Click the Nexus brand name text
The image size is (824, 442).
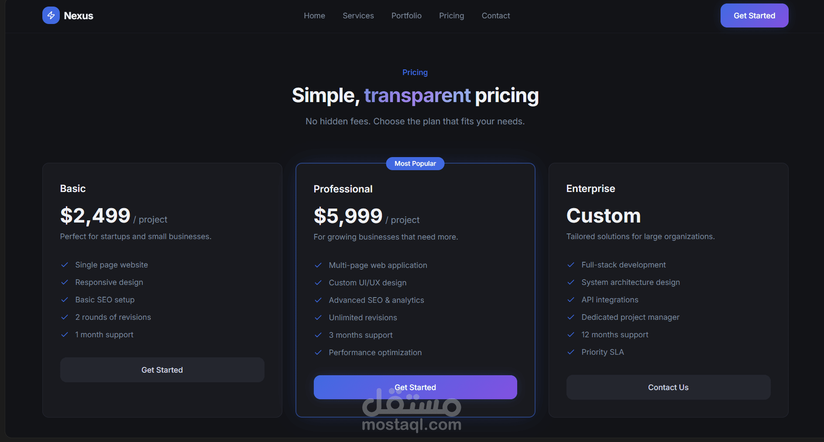(x=79, y=16)
